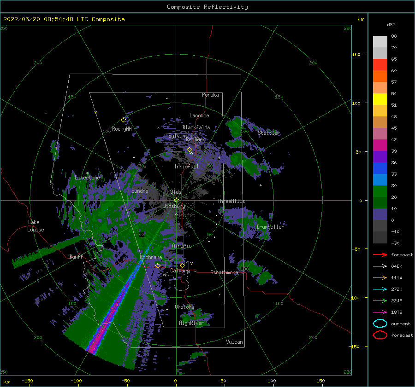Click the red forecast arrow in legend
Image resolution: width=415 pixels, height=387 pixels.
point(380,254)
